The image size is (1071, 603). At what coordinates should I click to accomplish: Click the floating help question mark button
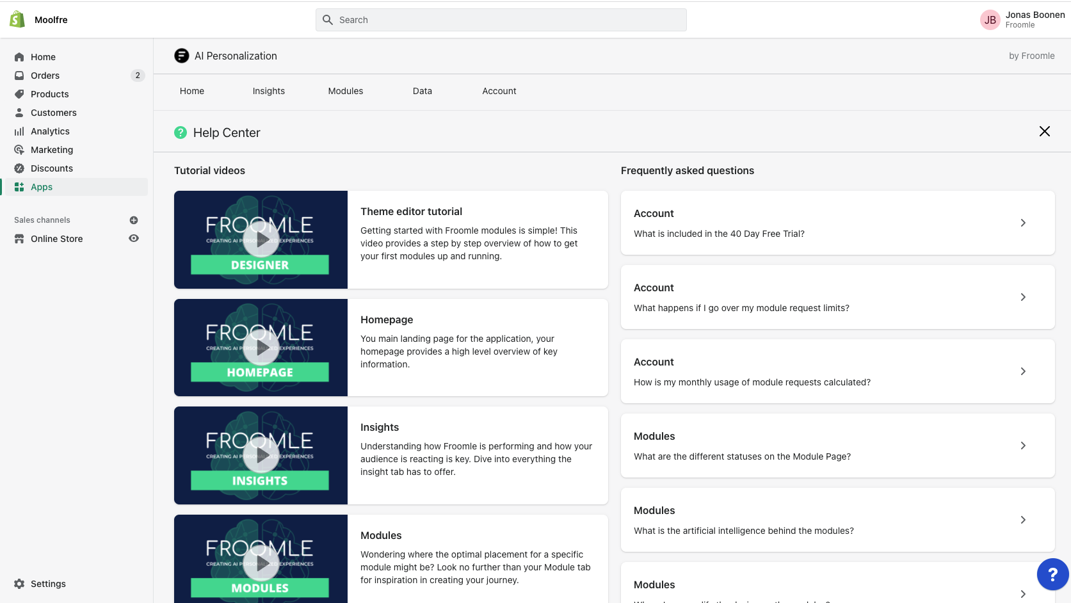point(1053,574)
